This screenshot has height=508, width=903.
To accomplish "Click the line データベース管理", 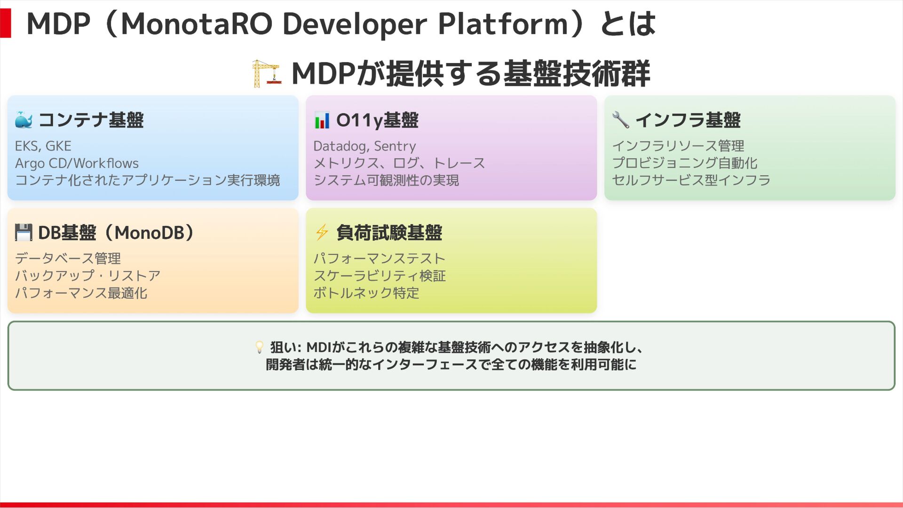I will pyautogui.click(x=68, y=258).
